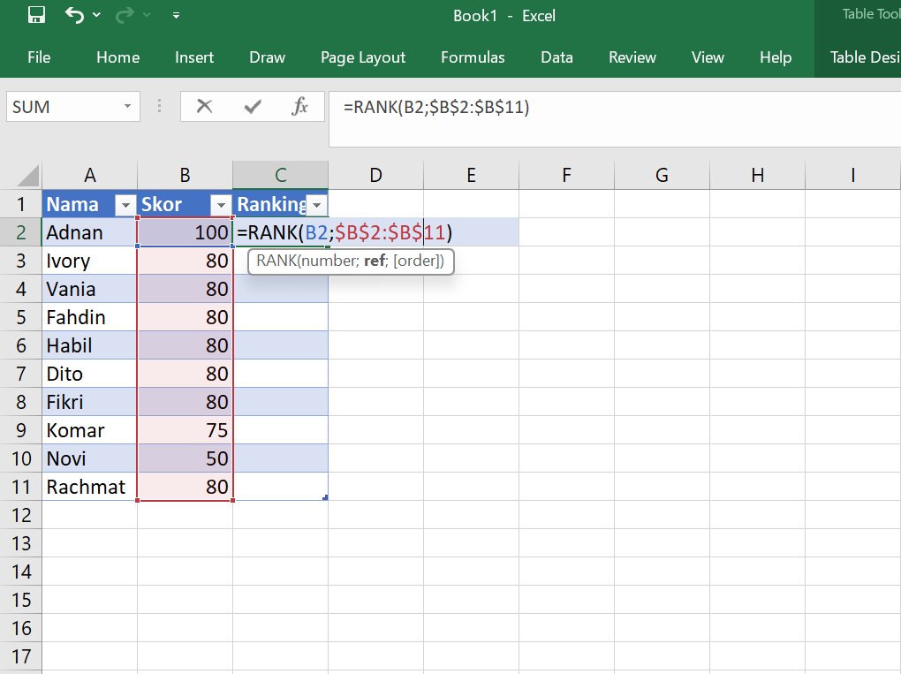Image resolution: width=901 pixels, height=674 pixels.
Task: Click the Save icon on Quick Access Toolbar
Action: click(x=36, y=14)
